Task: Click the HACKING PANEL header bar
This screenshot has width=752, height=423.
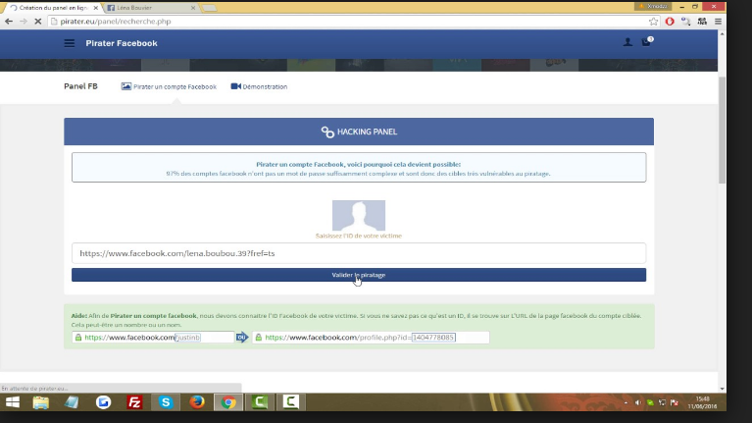Action: [359, 132]
